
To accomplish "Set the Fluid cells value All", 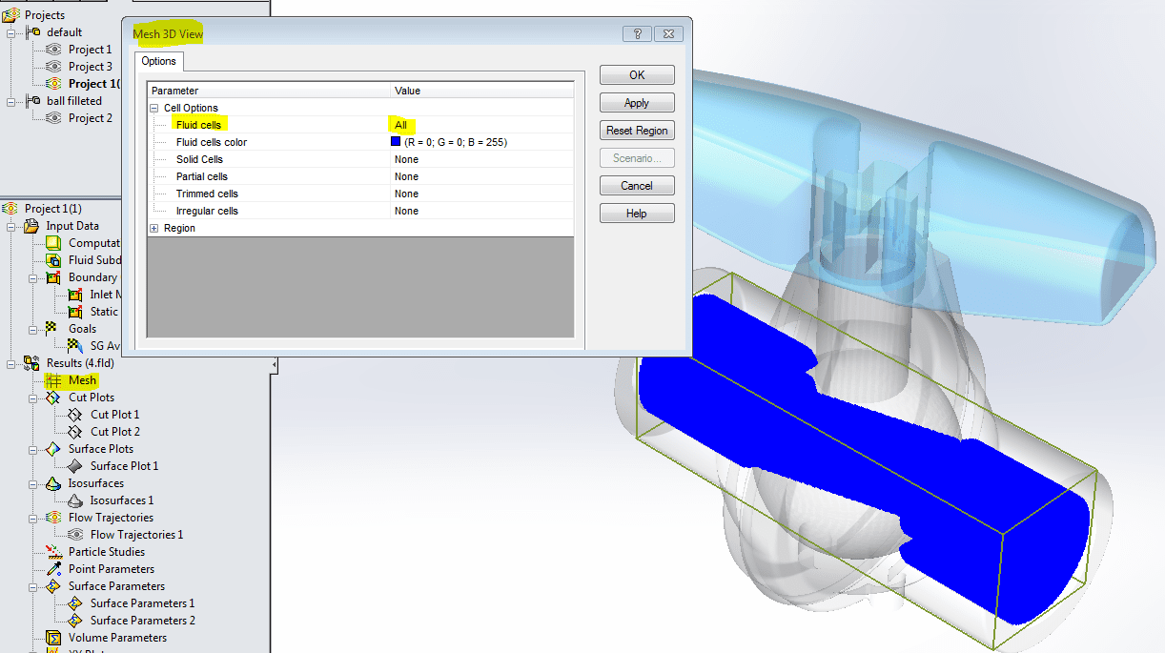I will (400, 125).
